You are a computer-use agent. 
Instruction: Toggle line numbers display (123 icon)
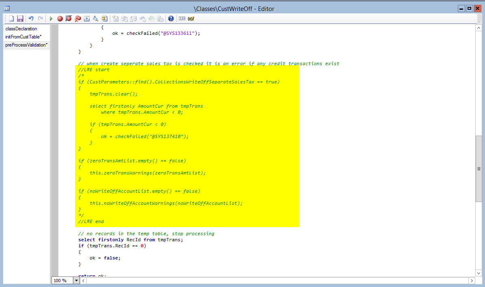tap(182, 19)
